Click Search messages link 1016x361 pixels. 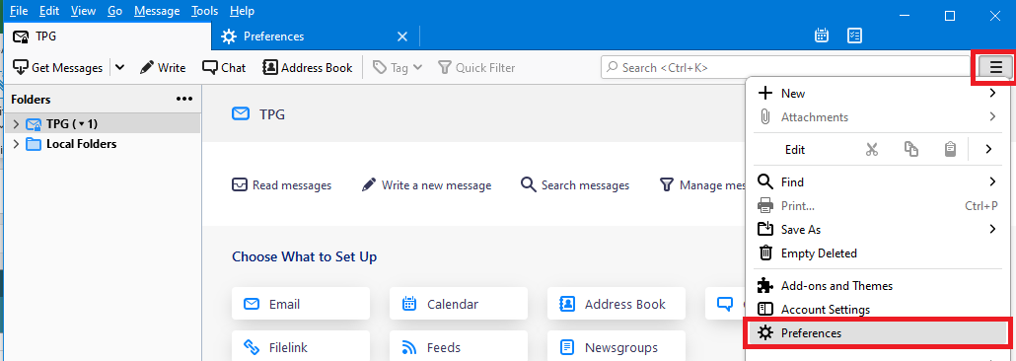575,185
